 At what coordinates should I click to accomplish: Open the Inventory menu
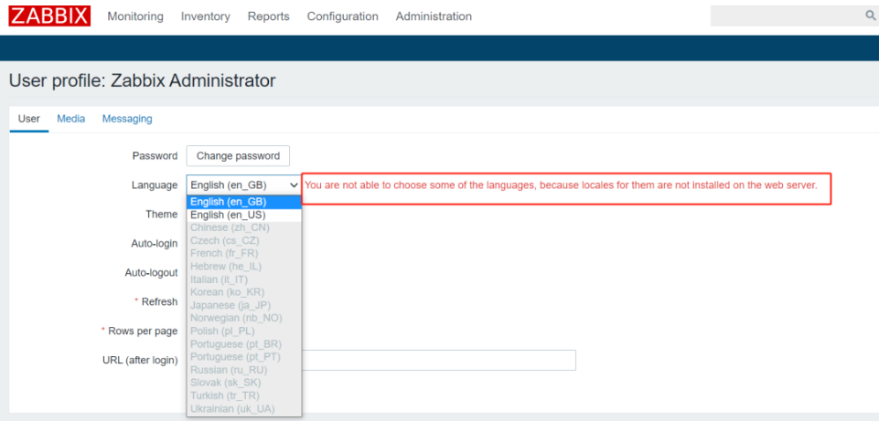click(205, 16)
